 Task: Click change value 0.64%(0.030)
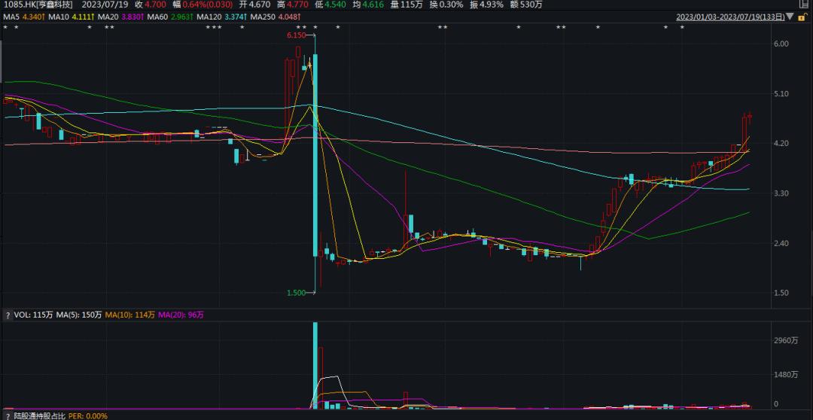(202, 5)
